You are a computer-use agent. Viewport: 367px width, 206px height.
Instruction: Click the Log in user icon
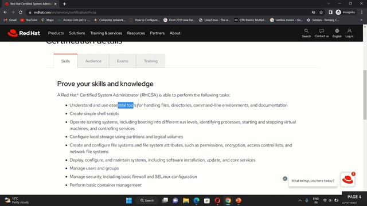(x=349, y=33)
